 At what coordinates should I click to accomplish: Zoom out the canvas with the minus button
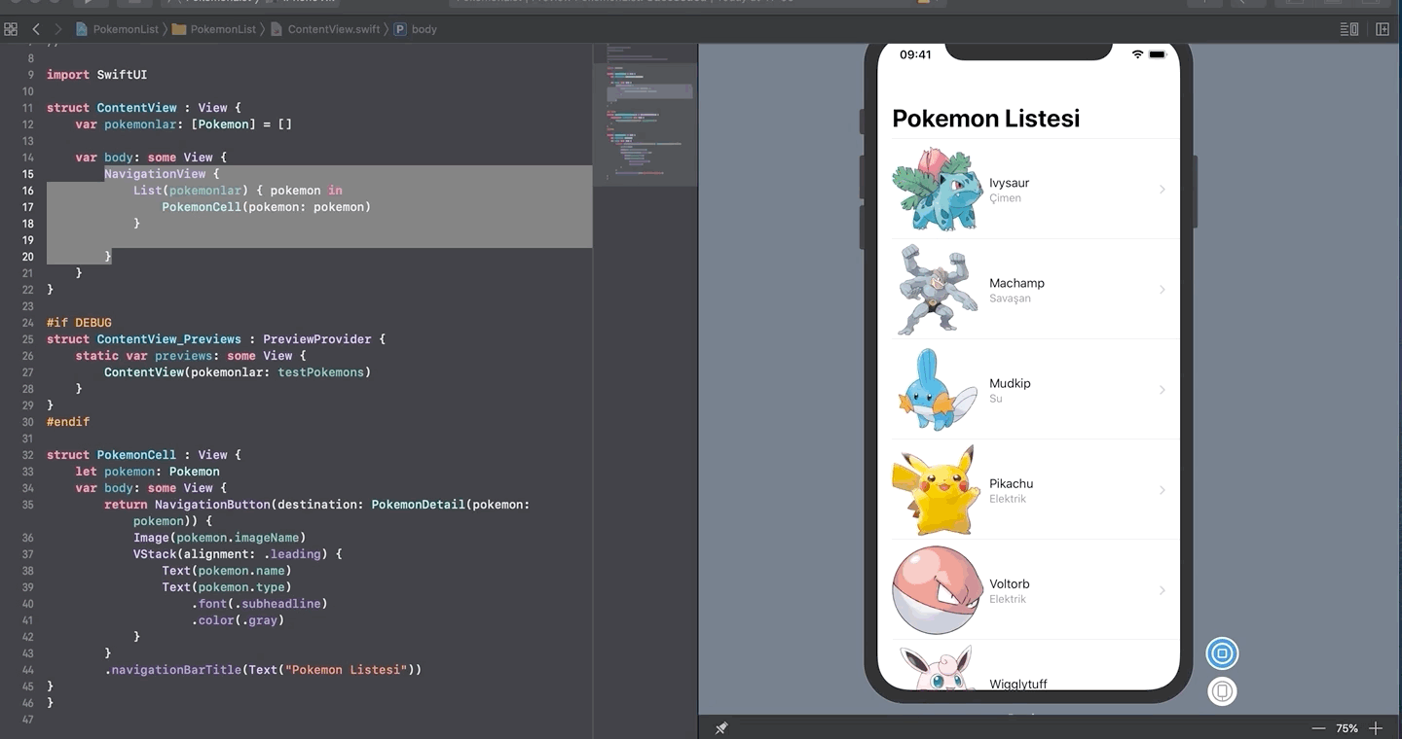tap(1318, 728)
